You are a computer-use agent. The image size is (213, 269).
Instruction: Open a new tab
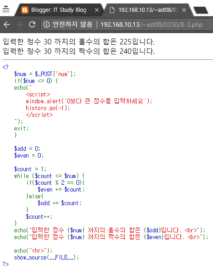click(x=201, y=10)
